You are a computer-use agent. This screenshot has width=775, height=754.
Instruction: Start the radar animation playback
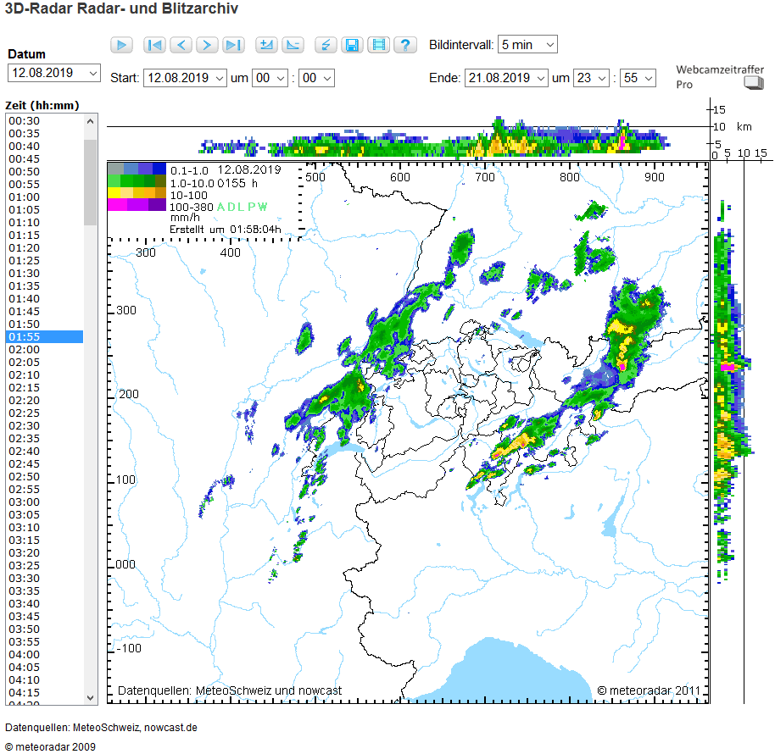click(121, 45)
